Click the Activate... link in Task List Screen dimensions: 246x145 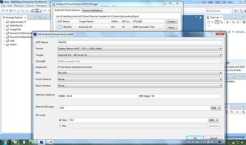240,32
